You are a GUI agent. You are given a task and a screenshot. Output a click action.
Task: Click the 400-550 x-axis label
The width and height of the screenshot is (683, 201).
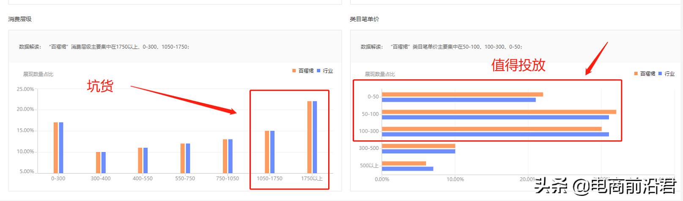143,179
